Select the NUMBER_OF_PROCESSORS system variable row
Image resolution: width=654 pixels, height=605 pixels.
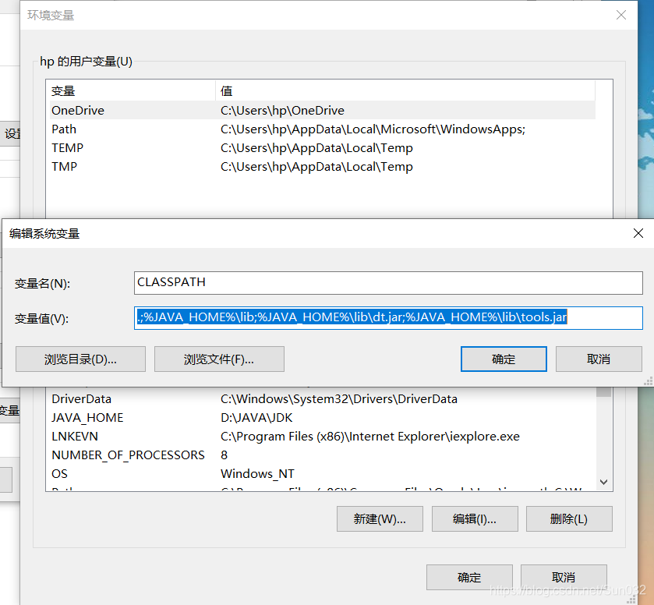[x=323, y=455]
